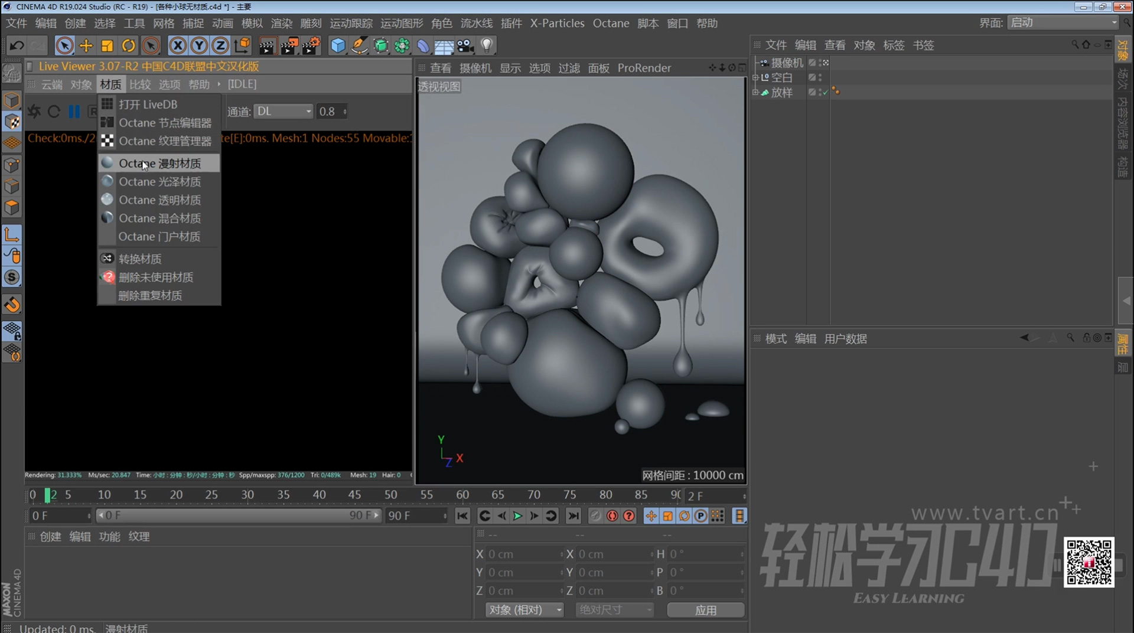1134x633 pixels.
Task: Open the spline Pen tool
Action: coord(359,45)
